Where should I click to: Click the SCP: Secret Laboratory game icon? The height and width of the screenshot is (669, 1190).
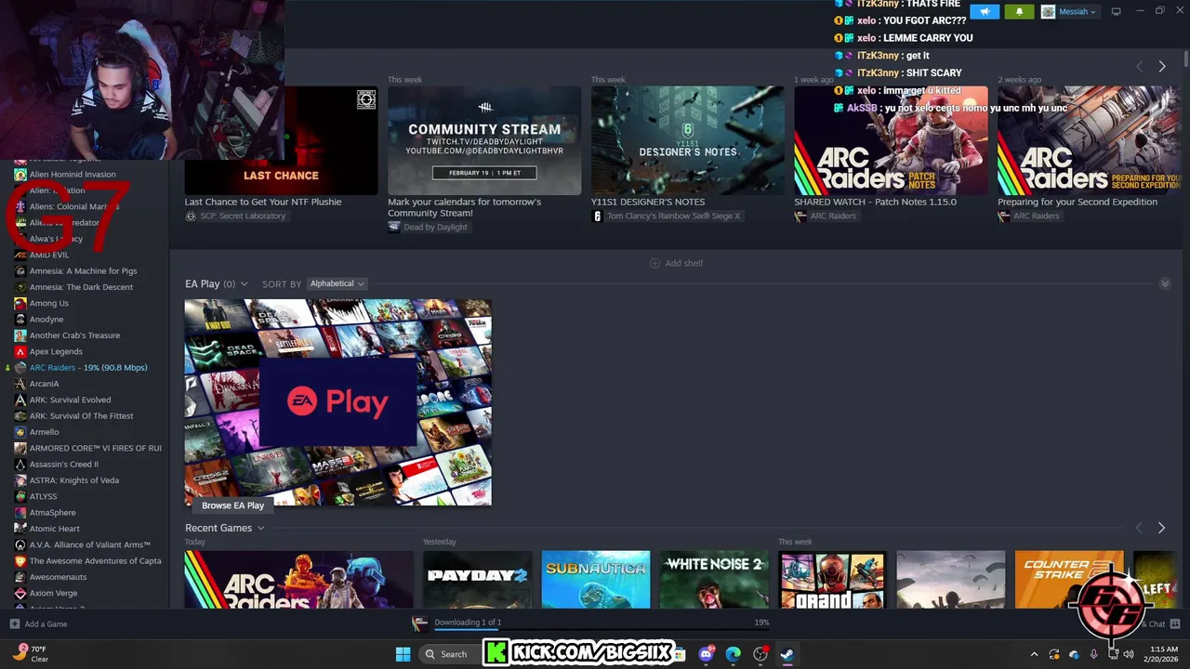[191, 216]
